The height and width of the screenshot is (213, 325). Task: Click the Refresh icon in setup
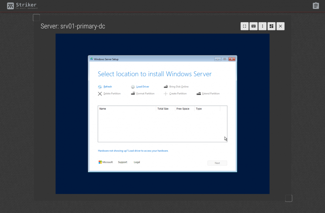click(x=100, y=87)
